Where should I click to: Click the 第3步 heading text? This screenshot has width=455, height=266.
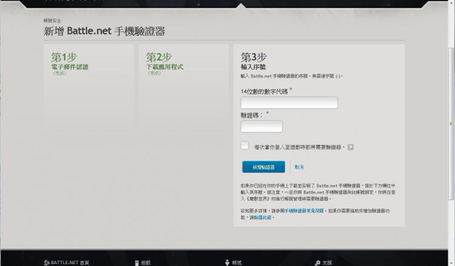[x=254, y=57]
